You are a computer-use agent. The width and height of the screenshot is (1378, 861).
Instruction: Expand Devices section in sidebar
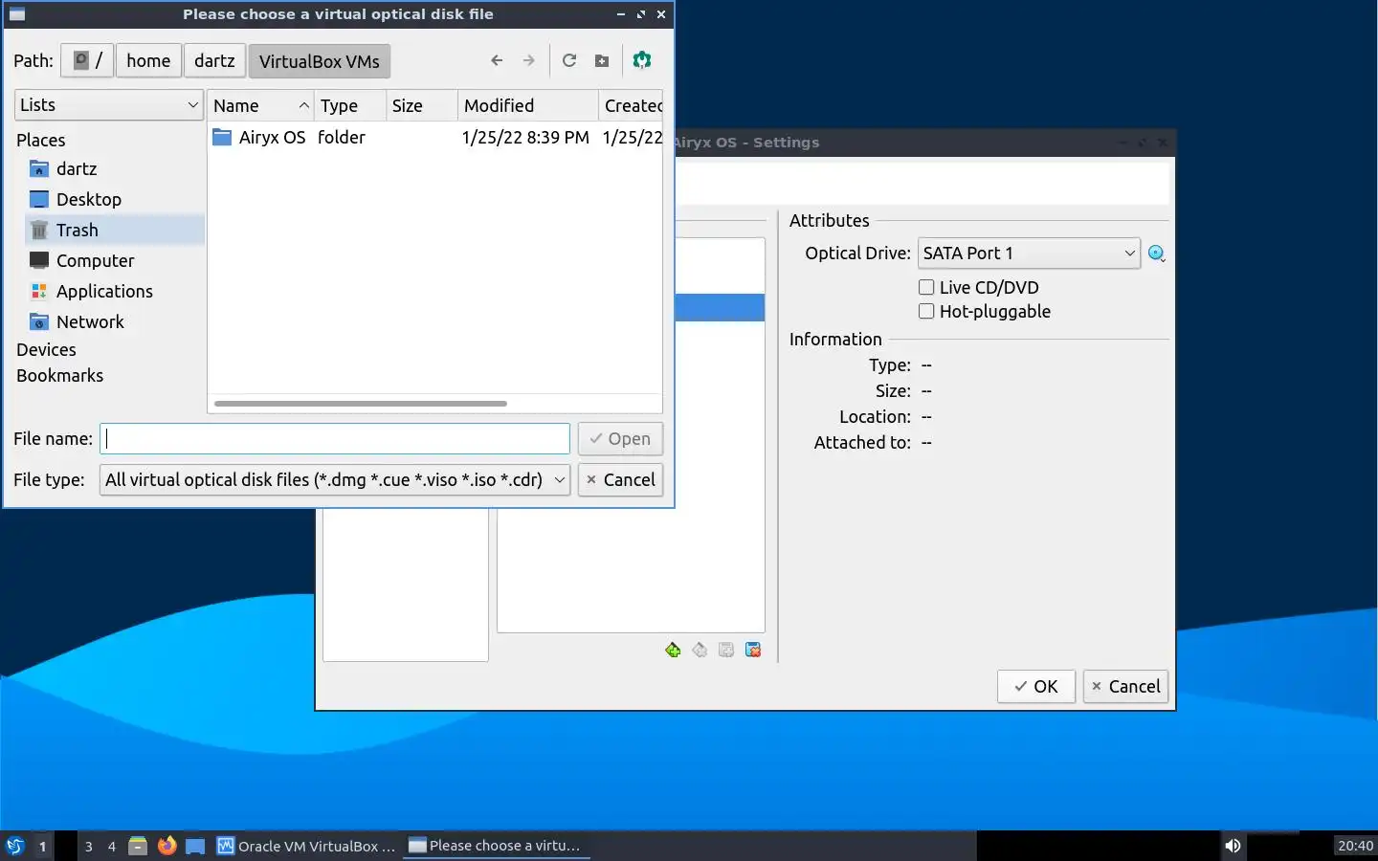46,350
